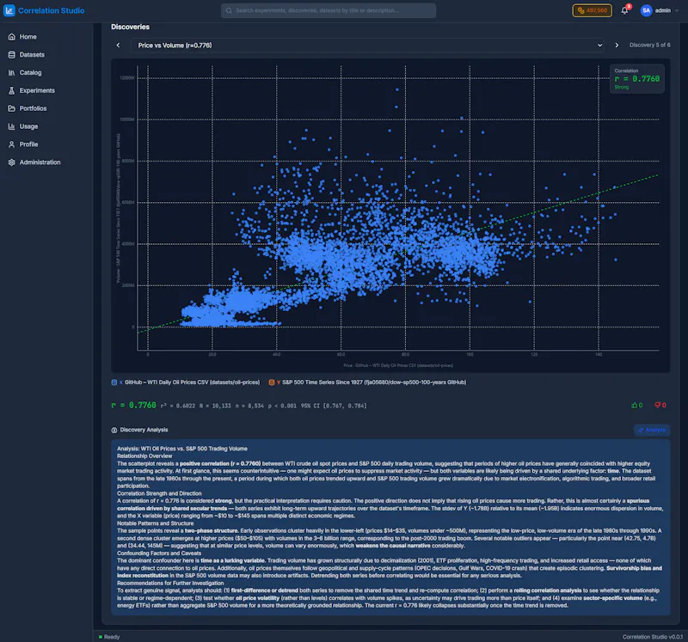The height and width of the screenshot is (642, 688).
Task: Click the Ready status indicator
Action: pyautogui.click(x=109, y=637)
